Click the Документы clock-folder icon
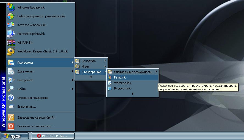Viewport: 244px width, 140px height. click(11, 71)
